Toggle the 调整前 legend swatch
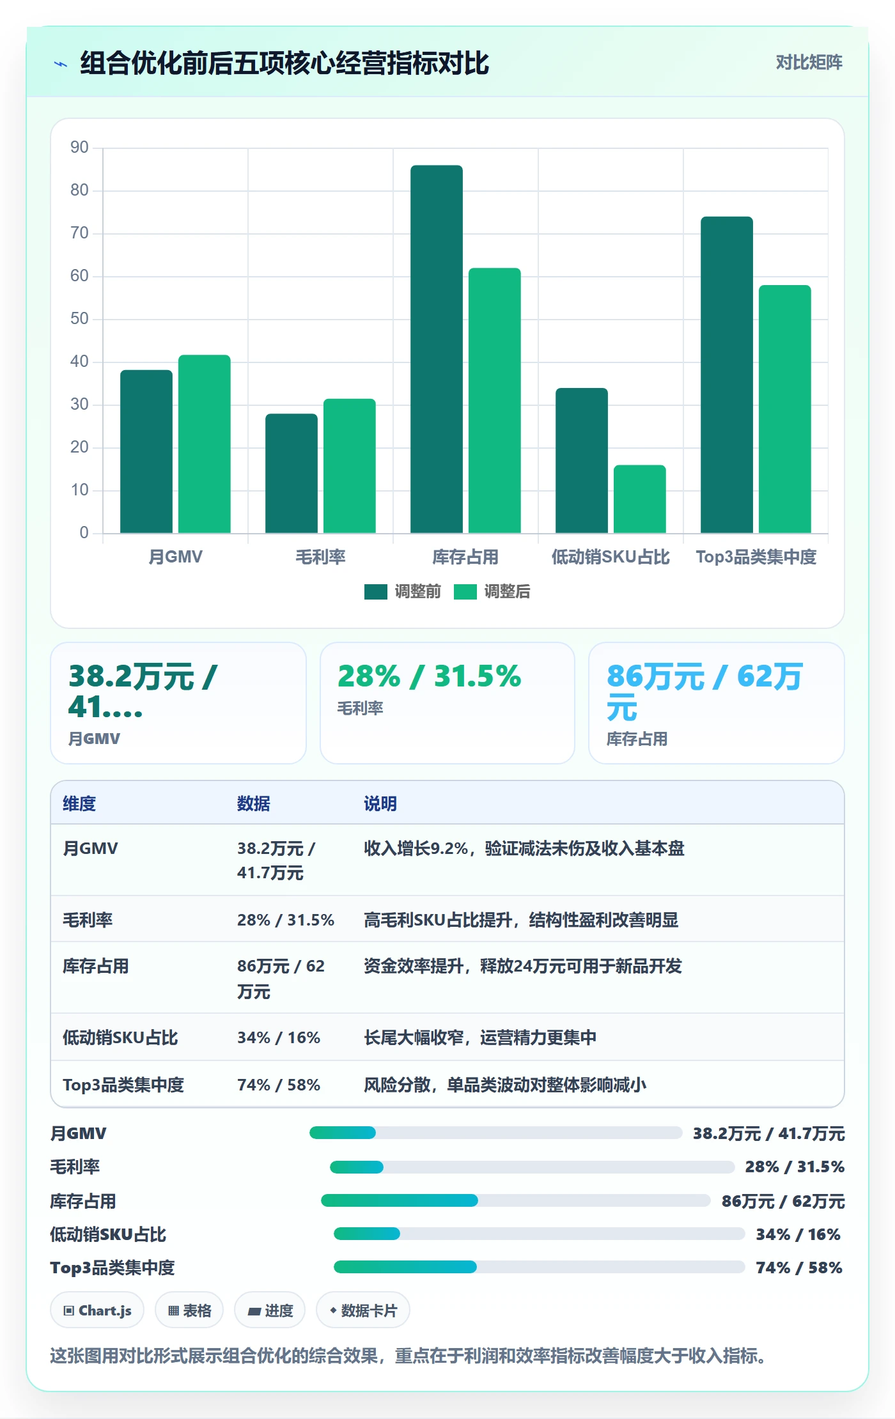Screen dimensions: 895x1419 click(376, 592)
